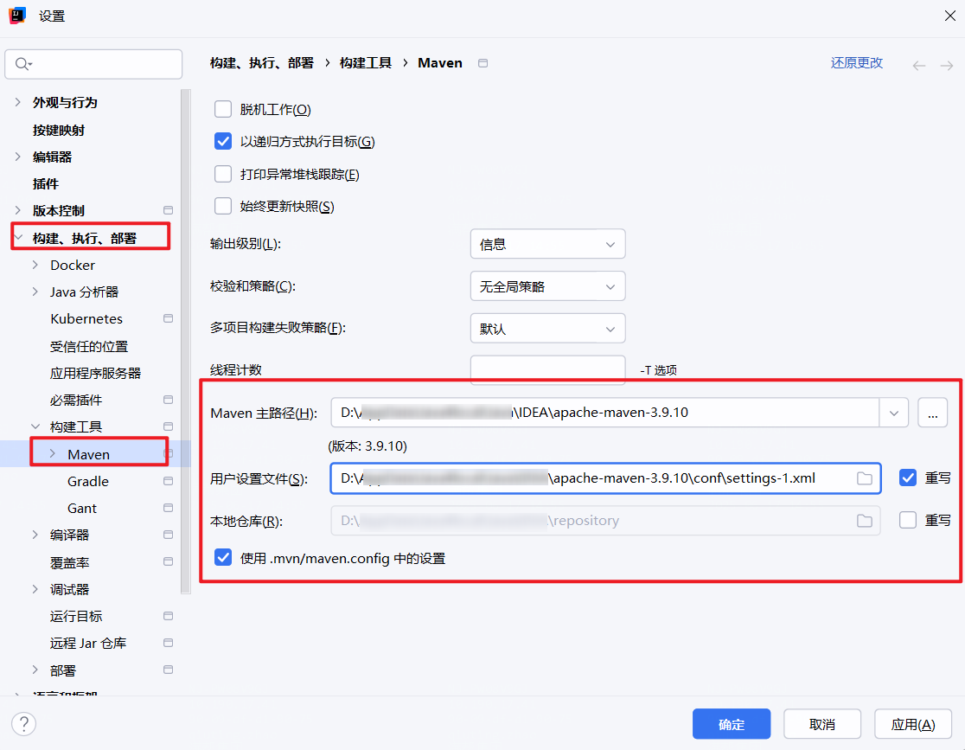Click the search magnifier icon
The height and width of the screenshot is (750, 965).
coord(22,64)
